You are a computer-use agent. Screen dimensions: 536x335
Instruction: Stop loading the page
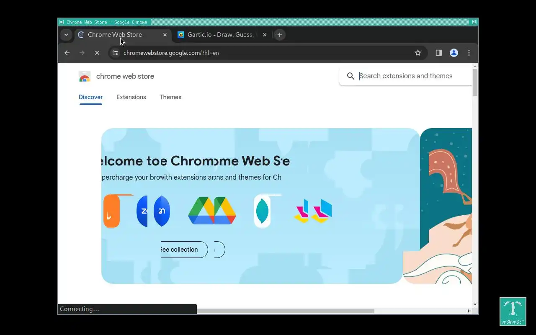97,53
